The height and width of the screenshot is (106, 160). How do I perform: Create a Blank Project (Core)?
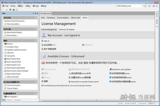point(14,65)
